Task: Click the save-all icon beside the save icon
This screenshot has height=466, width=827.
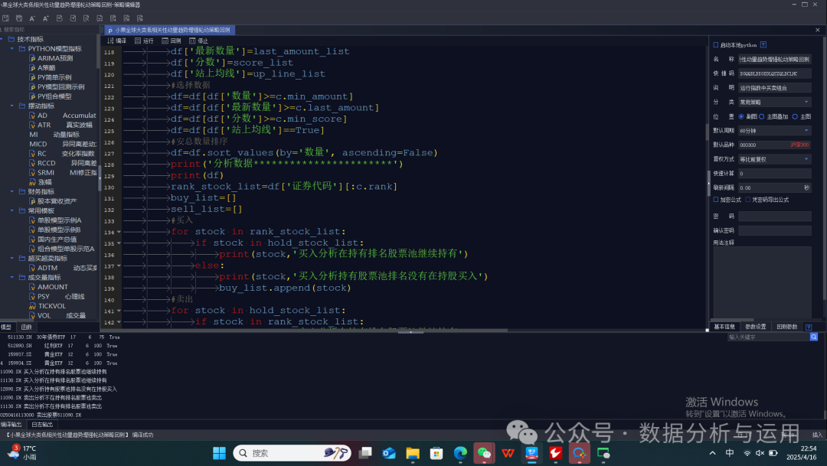Action: coord(19,18)
